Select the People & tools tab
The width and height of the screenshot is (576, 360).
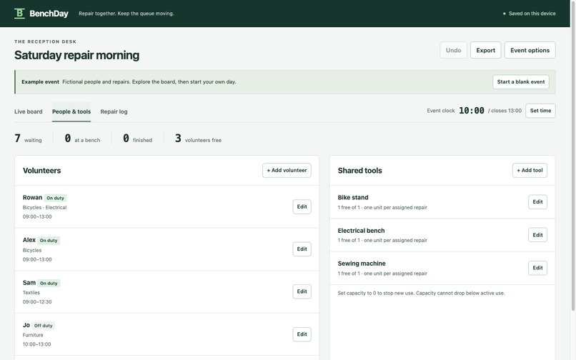pos(71,111)
